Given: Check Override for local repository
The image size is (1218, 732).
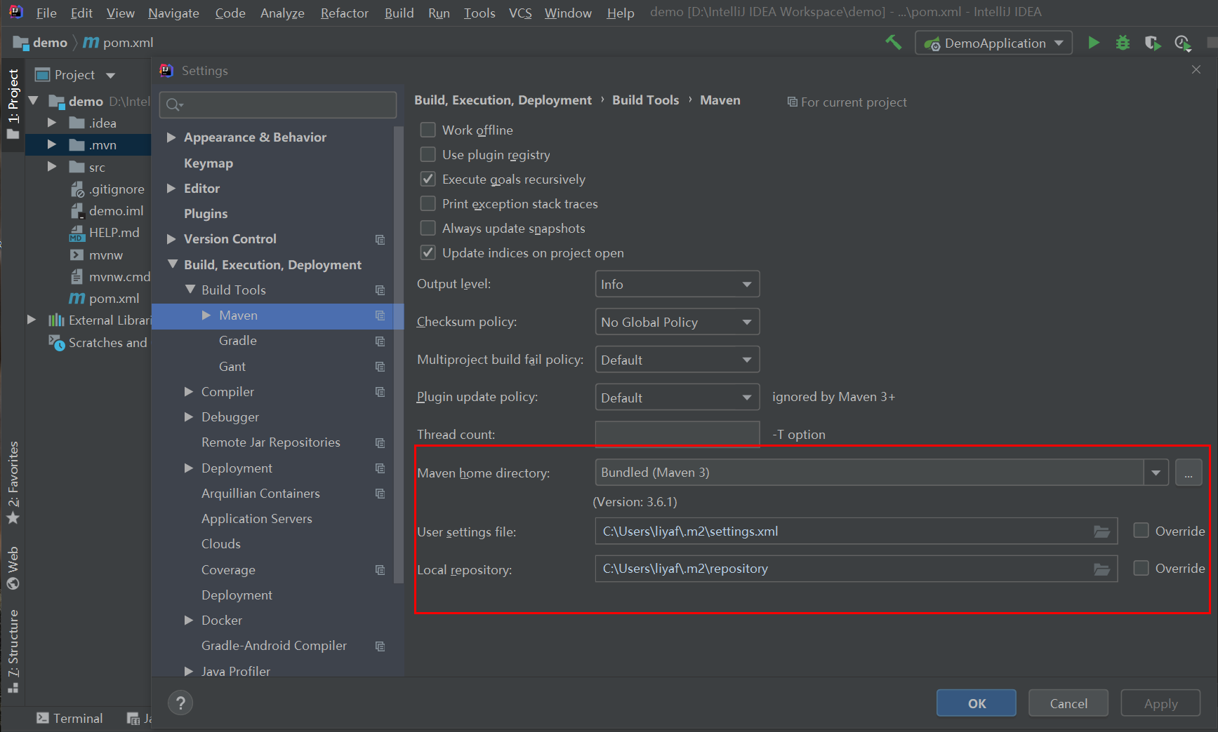Looking at the screenshot, I should click(x=1141, y=568).
